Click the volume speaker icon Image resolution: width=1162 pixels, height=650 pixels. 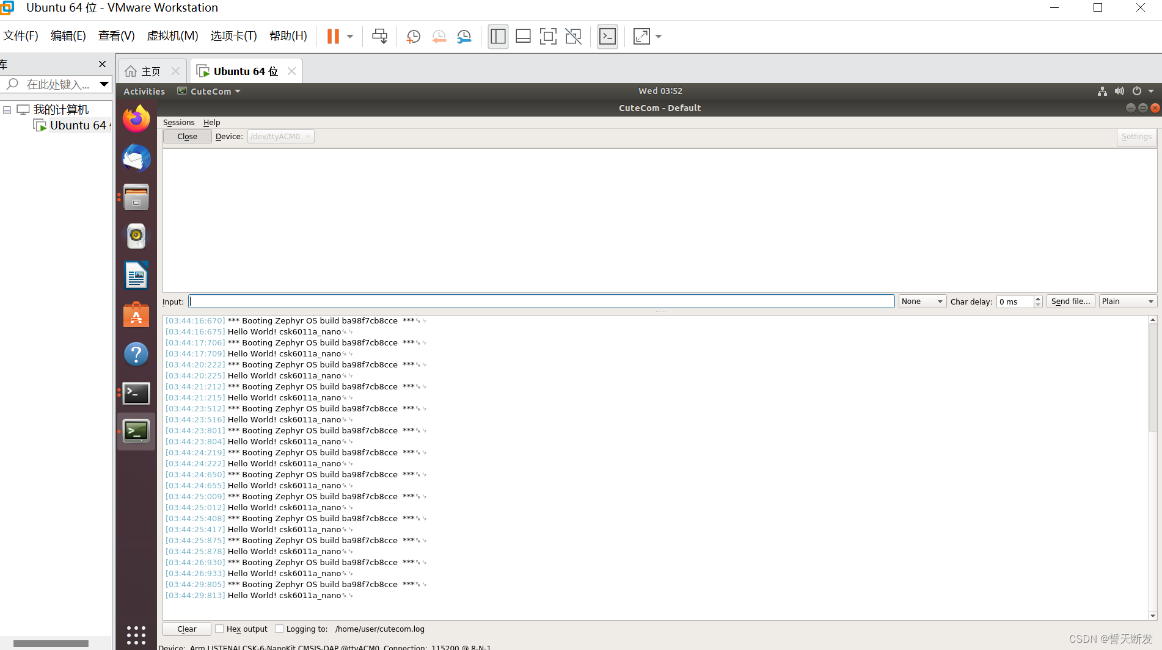(x=1119, y=91)
